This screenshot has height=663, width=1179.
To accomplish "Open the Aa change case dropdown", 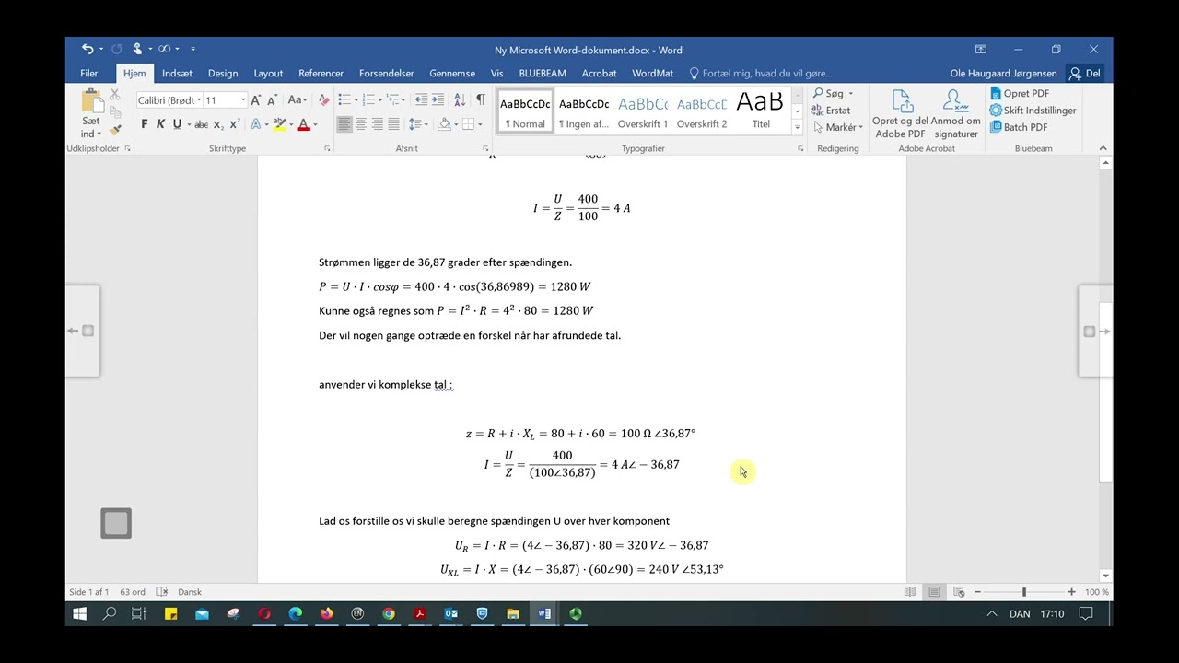I will [298, 99].
